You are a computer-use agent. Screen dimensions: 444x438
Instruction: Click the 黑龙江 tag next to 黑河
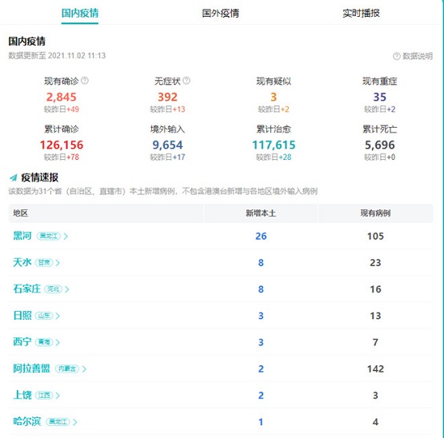pyautogui.click(x=49, y=236)
